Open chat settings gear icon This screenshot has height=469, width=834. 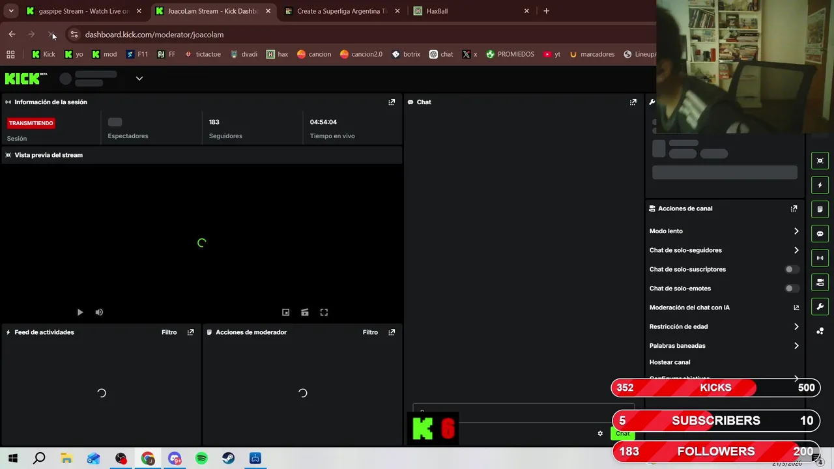600,433
